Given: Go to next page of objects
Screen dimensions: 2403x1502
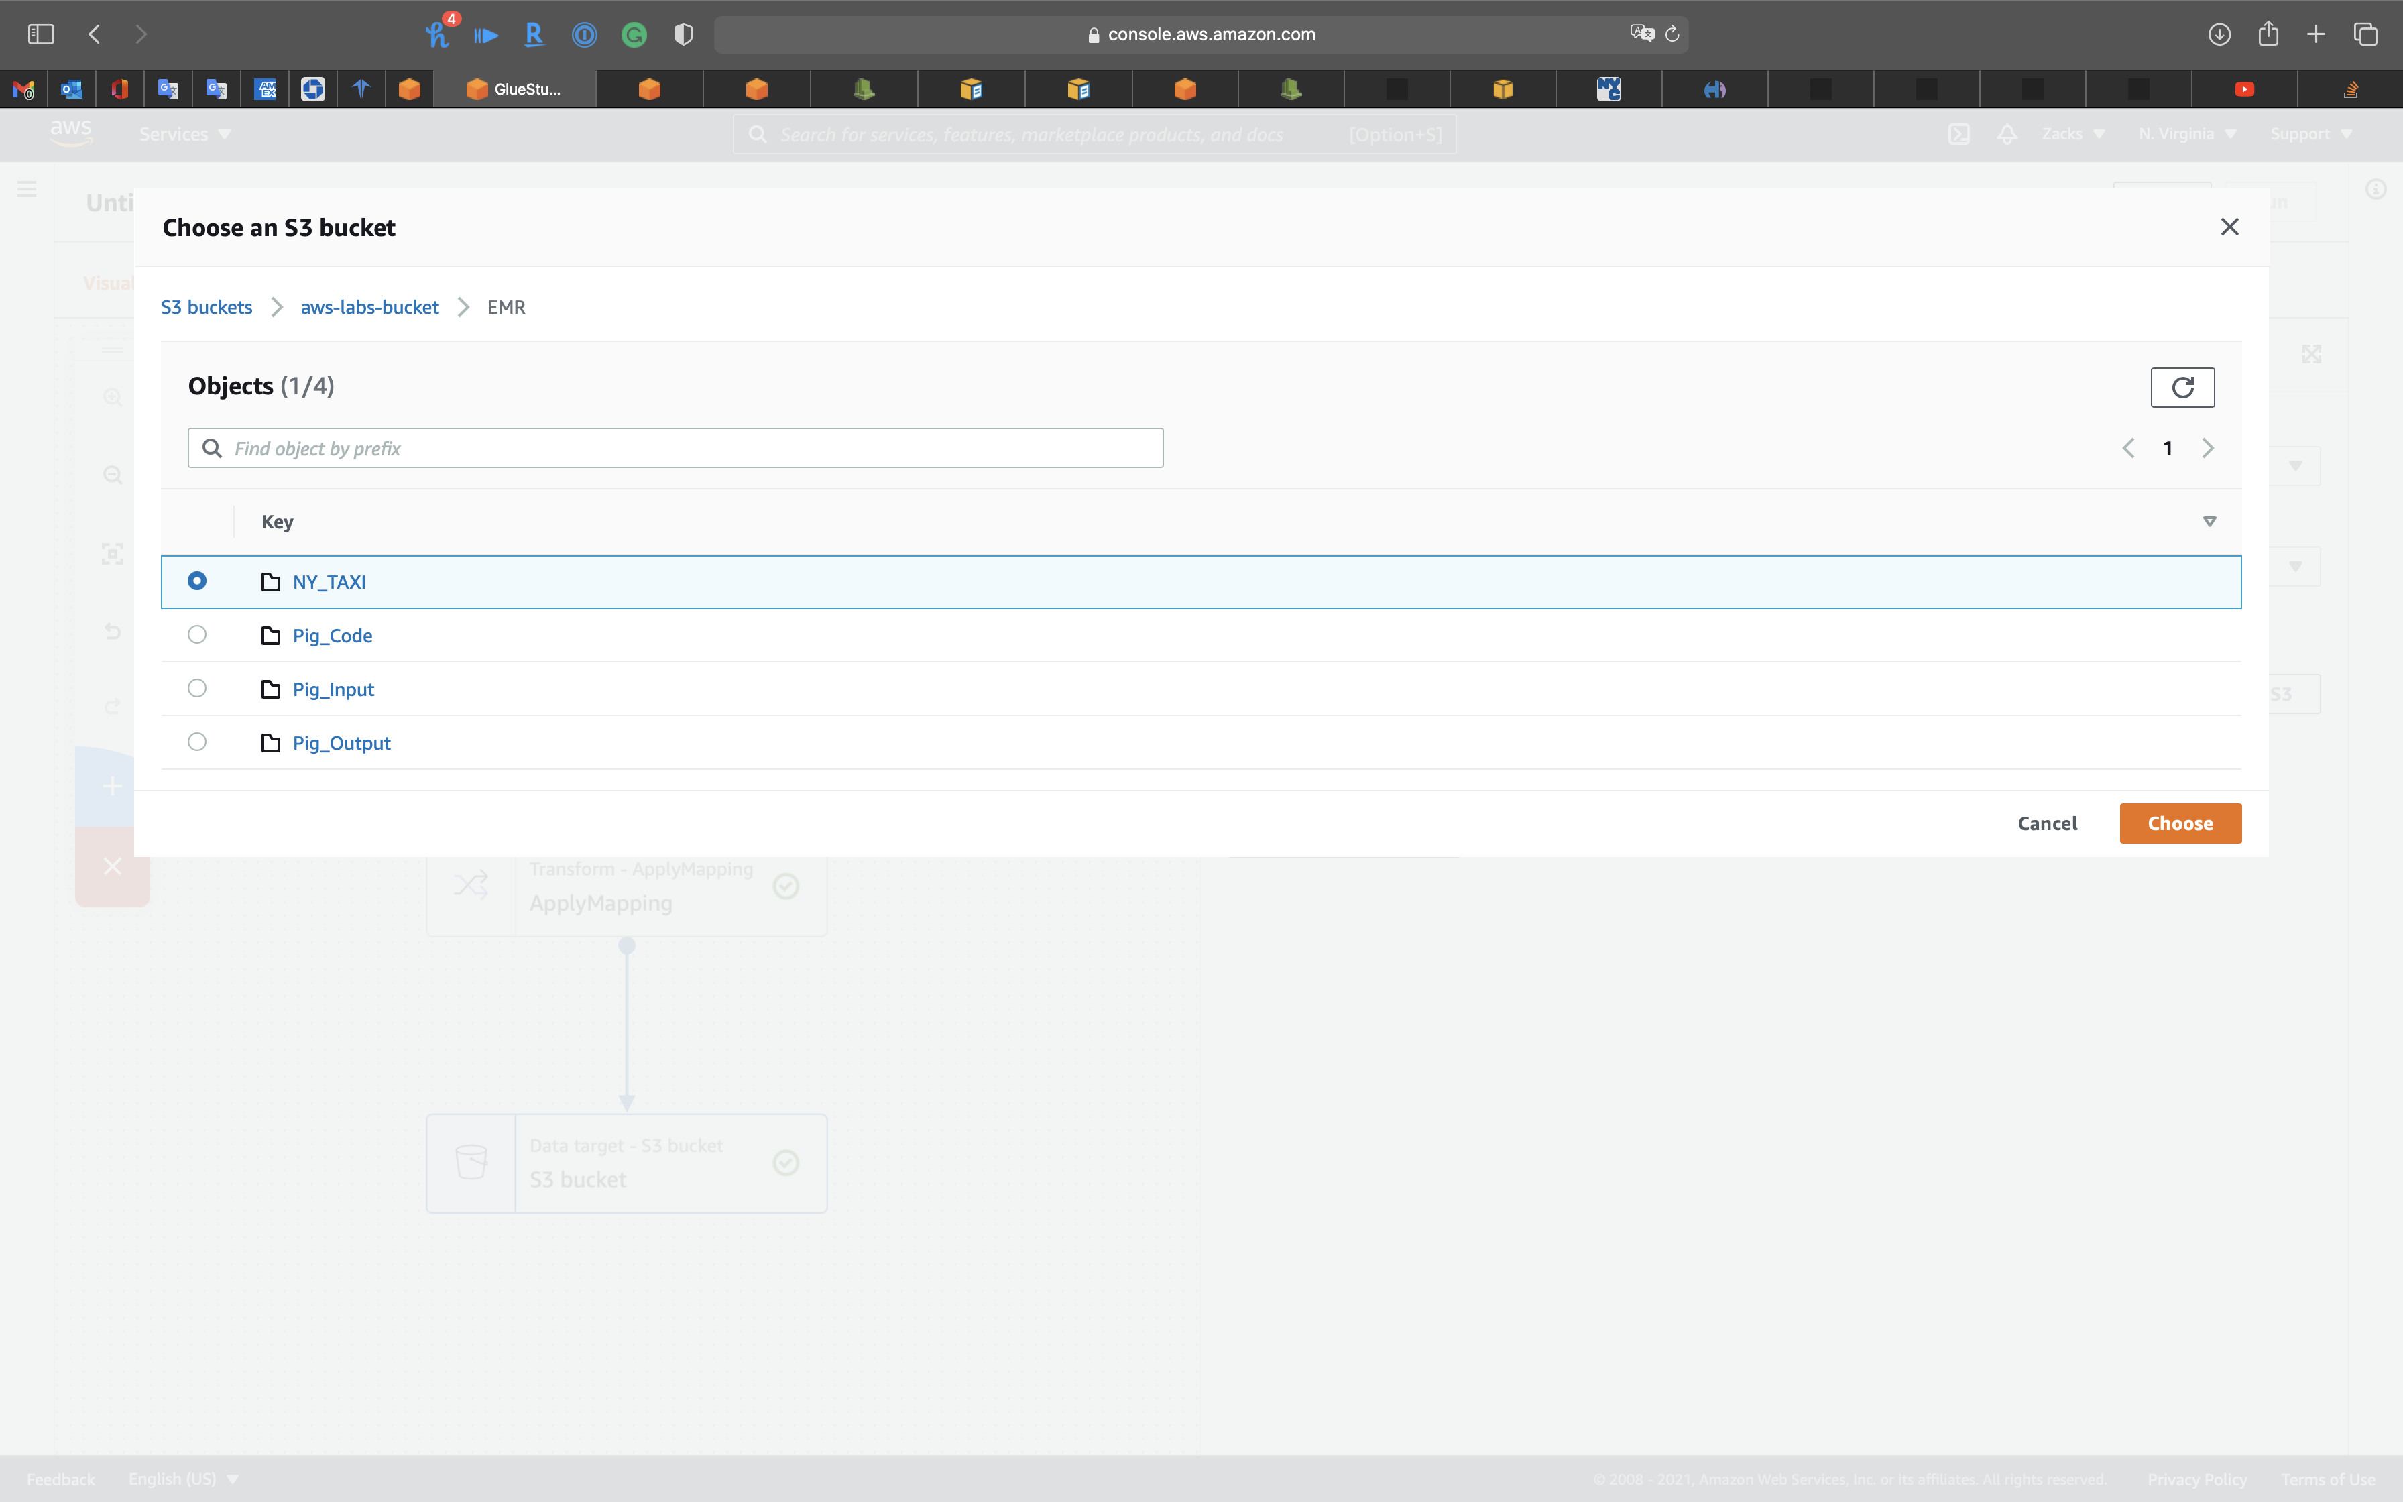Looking at the screenshot, I should (x=2207, y=448).
